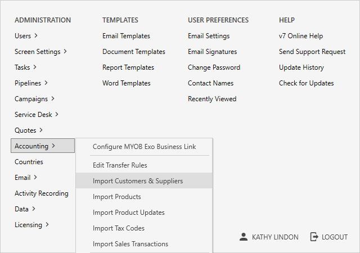Click Import Product Updates
Screen dimensions: 360x253
129,213
